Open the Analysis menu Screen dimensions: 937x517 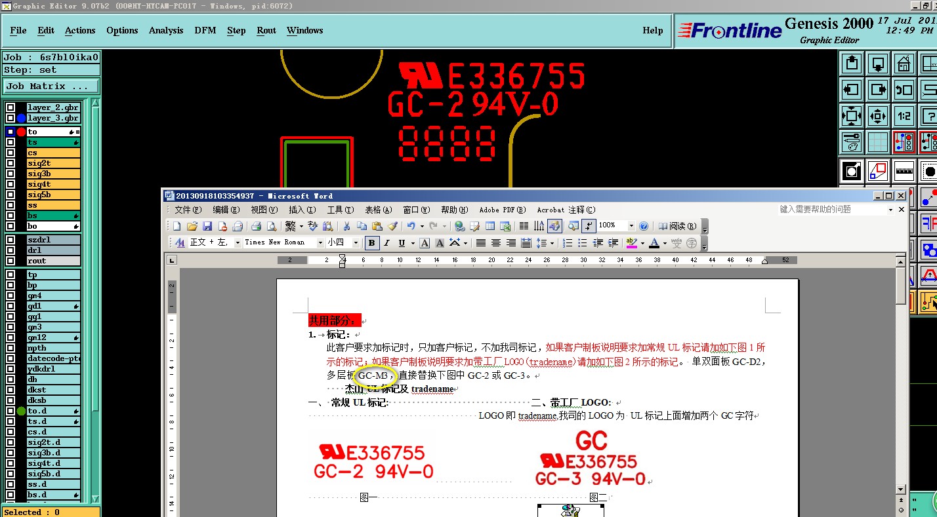tap(166, 30)
